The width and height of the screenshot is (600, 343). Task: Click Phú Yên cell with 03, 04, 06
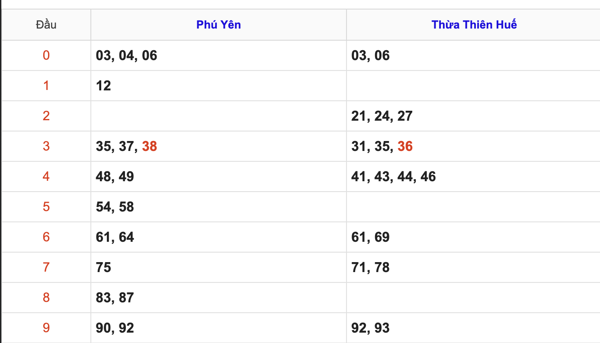tap(126, 55)
